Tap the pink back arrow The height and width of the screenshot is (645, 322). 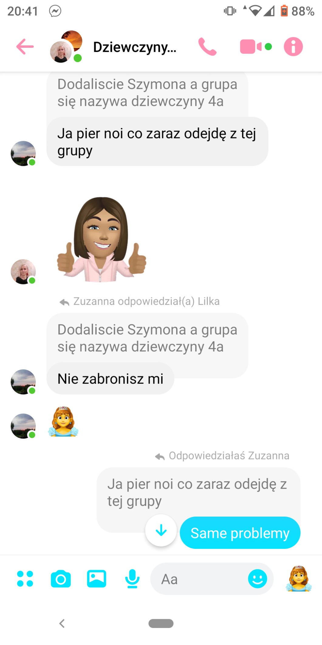pos(25,47)
